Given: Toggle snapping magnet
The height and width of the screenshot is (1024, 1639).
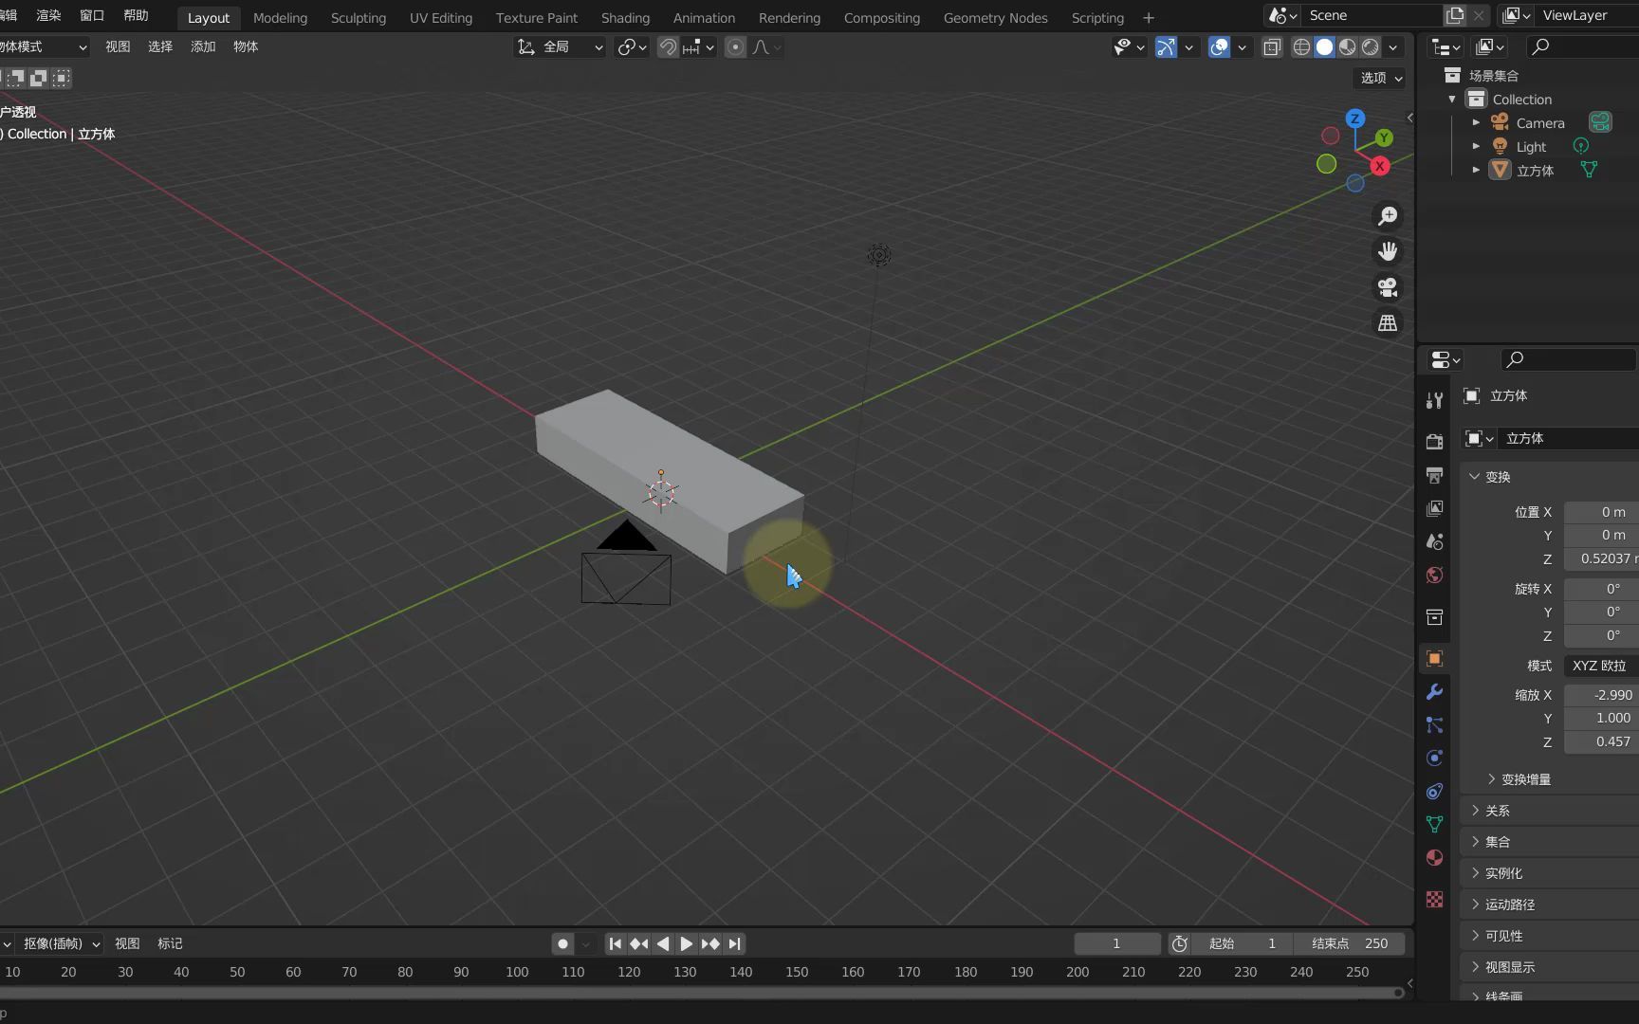Looking at the screenshot, I should [x=668, y=46].
